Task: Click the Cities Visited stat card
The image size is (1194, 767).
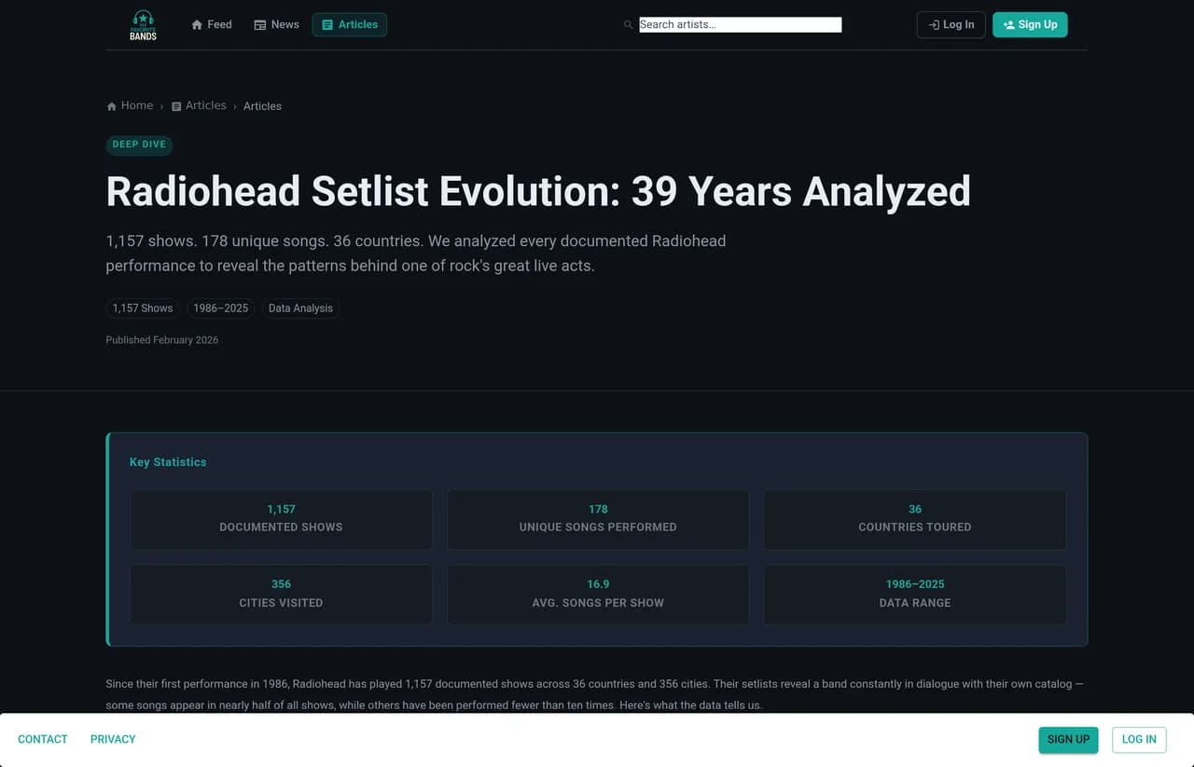Action: click(281, 594)
